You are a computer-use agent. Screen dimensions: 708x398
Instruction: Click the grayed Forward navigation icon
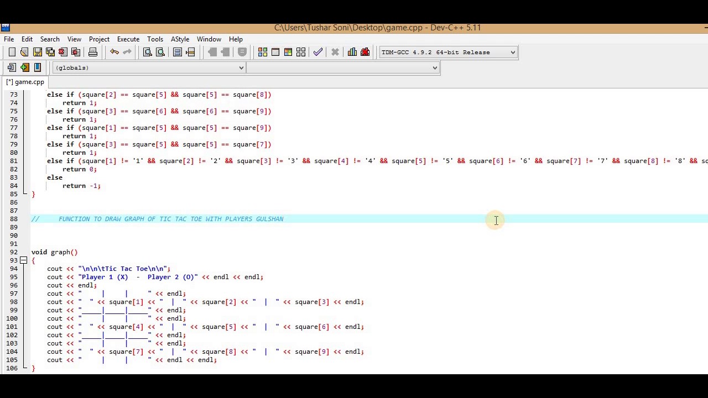tap(225, 52)
